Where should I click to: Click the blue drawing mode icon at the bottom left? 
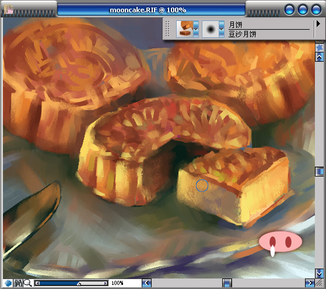[x=8, y=283]
